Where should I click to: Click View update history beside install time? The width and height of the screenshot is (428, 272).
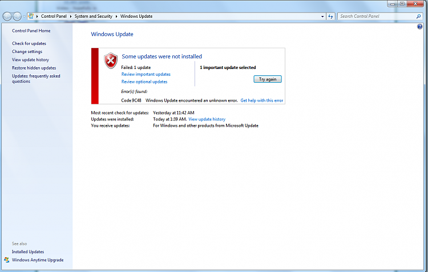[x=207, y=119]
